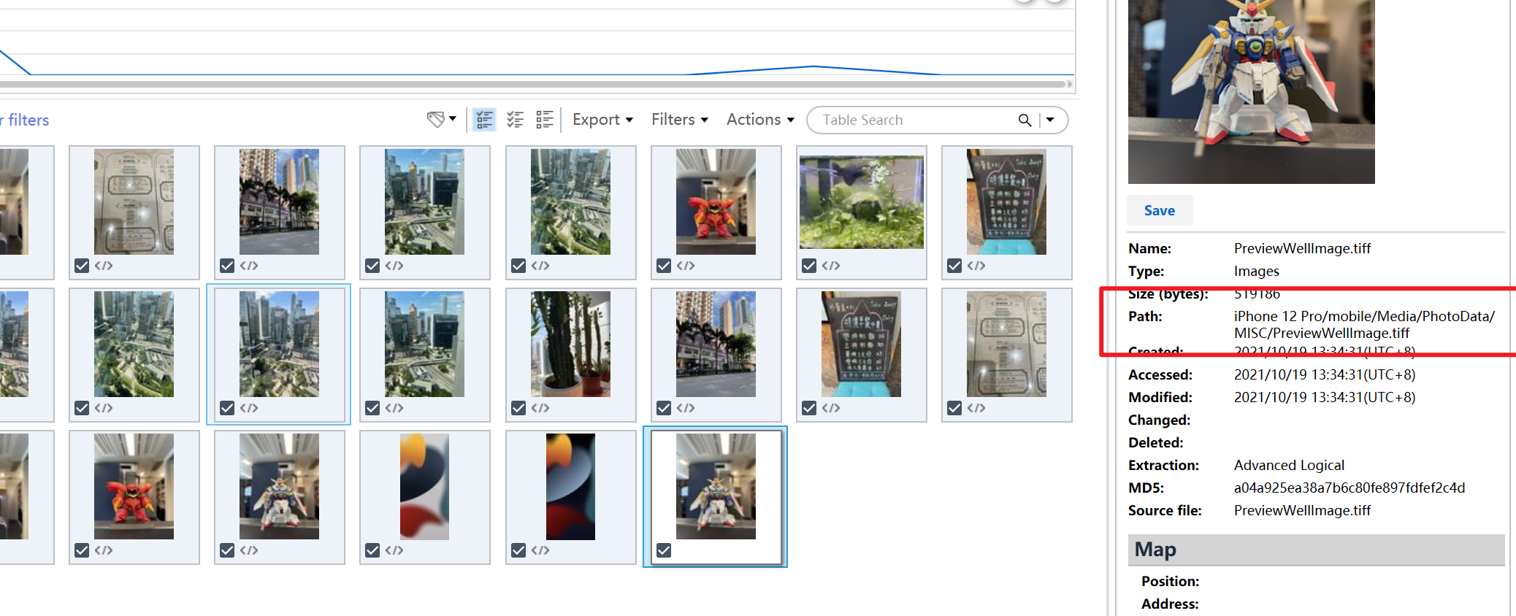Select the highlighted partial-check list view icon
1516x616 pixels.
click(484, 120)
